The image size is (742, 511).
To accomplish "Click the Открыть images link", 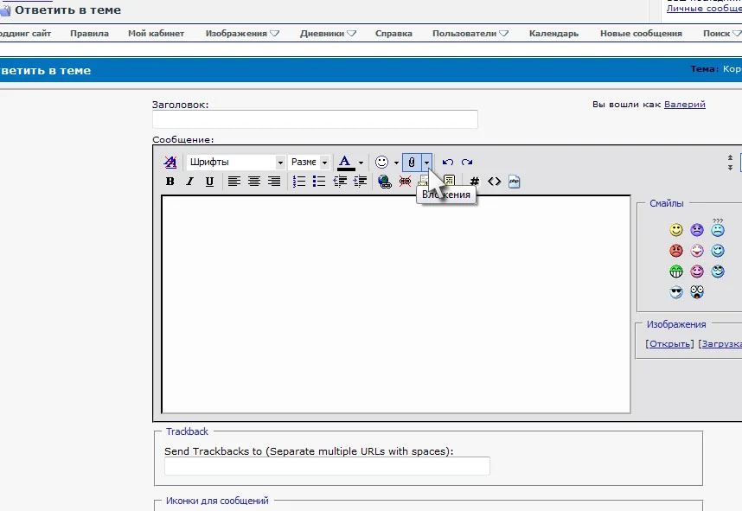I will (x=670, y=343).
